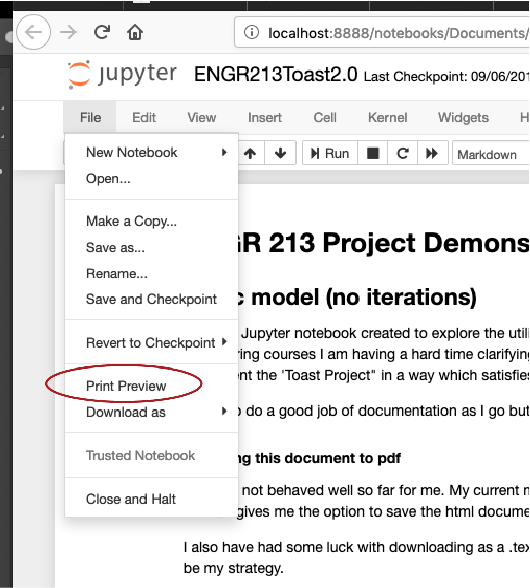Open the Markdown cell type dropdown
Screen dimensions: 530x588
click(491, 154)
